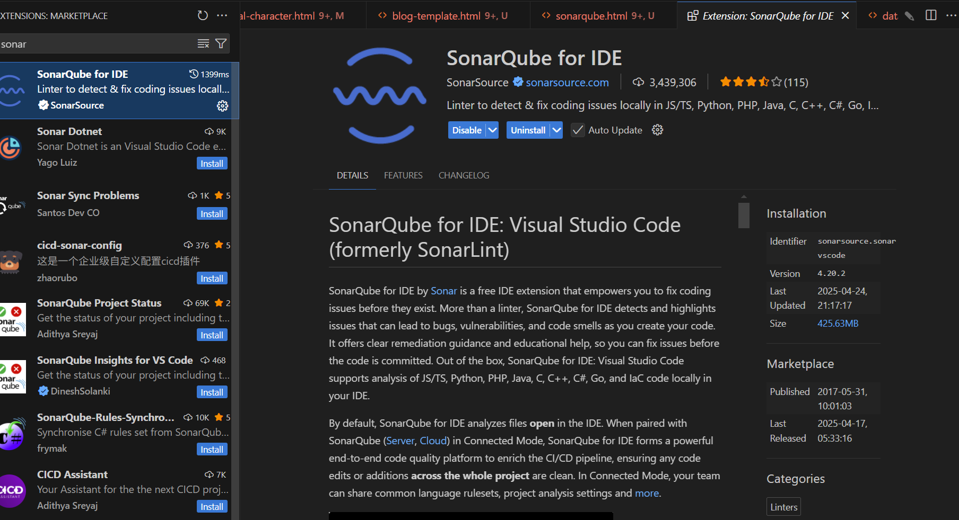The image size is (959, 520).
Task: Follow the 'more' link at paragraph end
Action: click(x=647, y=493)
